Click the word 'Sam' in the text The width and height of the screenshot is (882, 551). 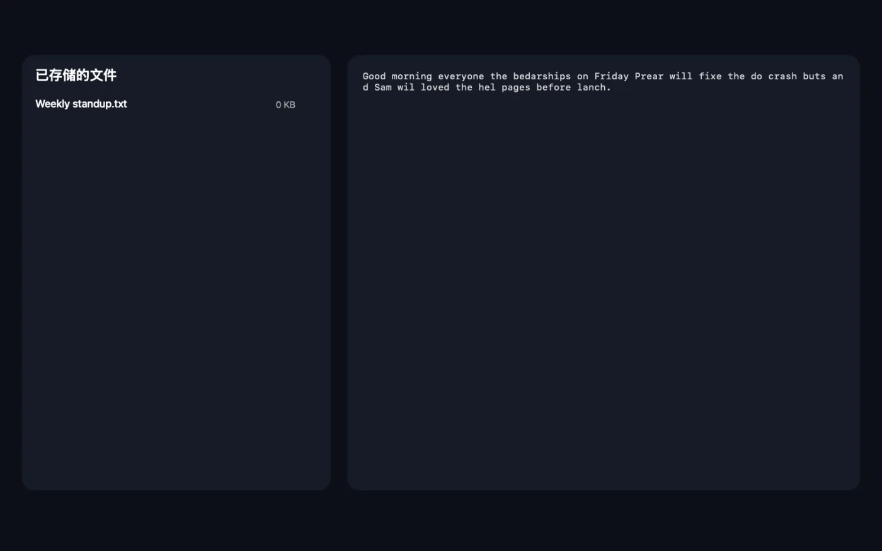(383, 88)
